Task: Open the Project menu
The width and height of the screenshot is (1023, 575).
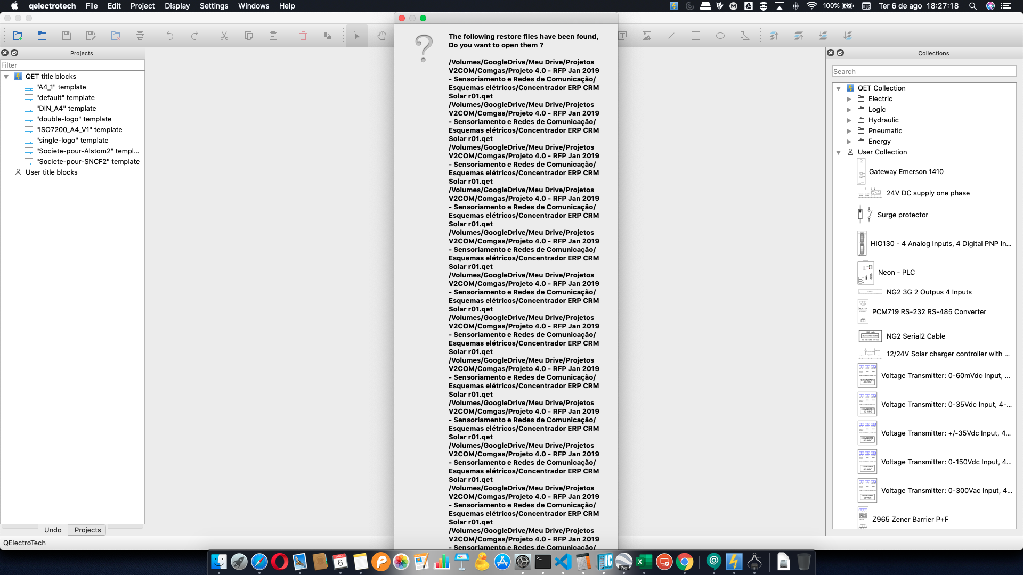Action: tap(142, 6)
